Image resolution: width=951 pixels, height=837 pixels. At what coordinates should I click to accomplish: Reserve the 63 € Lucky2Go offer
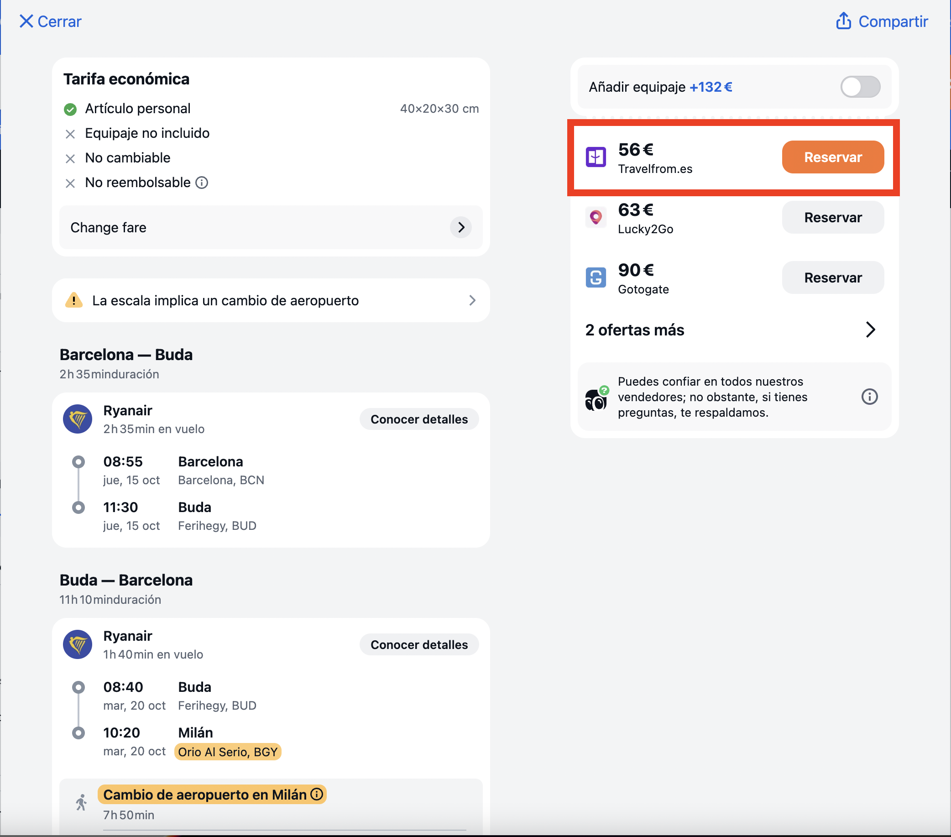[832, 217]
